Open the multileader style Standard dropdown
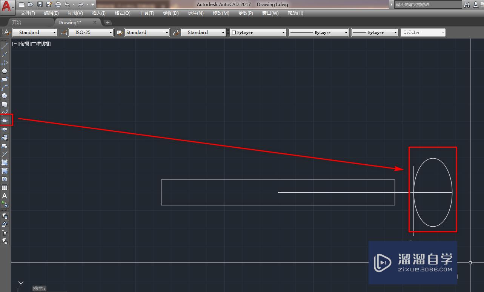 [203, 32]
